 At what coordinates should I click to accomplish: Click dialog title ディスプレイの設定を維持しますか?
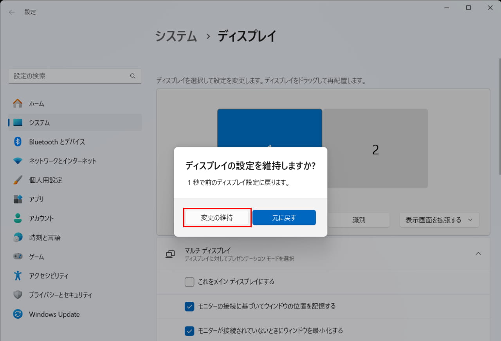pos(250,166)
